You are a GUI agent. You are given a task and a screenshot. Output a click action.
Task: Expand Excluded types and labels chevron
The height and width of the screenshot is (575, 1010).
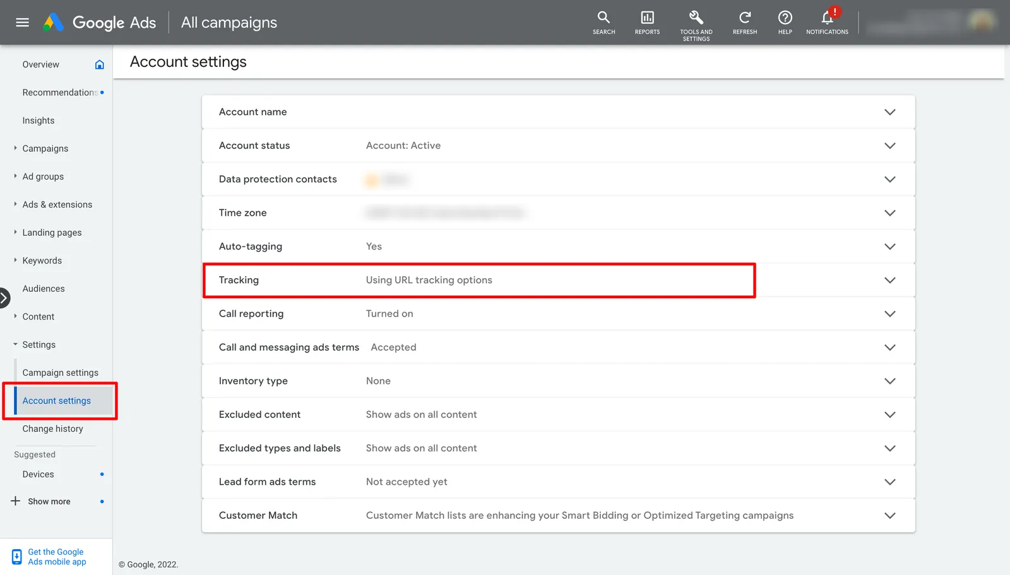pyautogui.click(x=890, y=448)
